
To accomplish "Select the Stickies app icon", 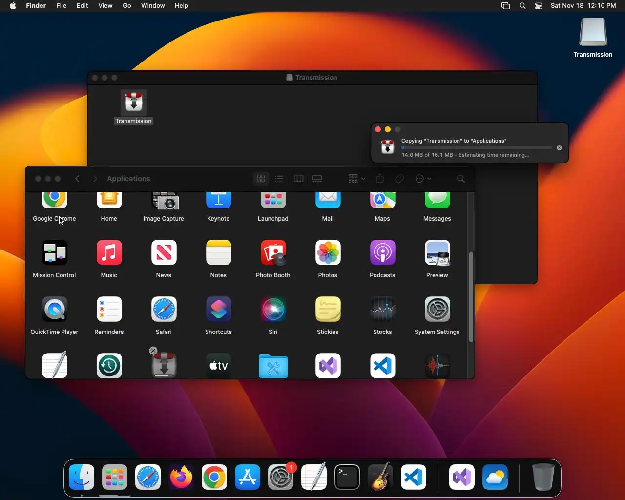I will coord(328,310).
